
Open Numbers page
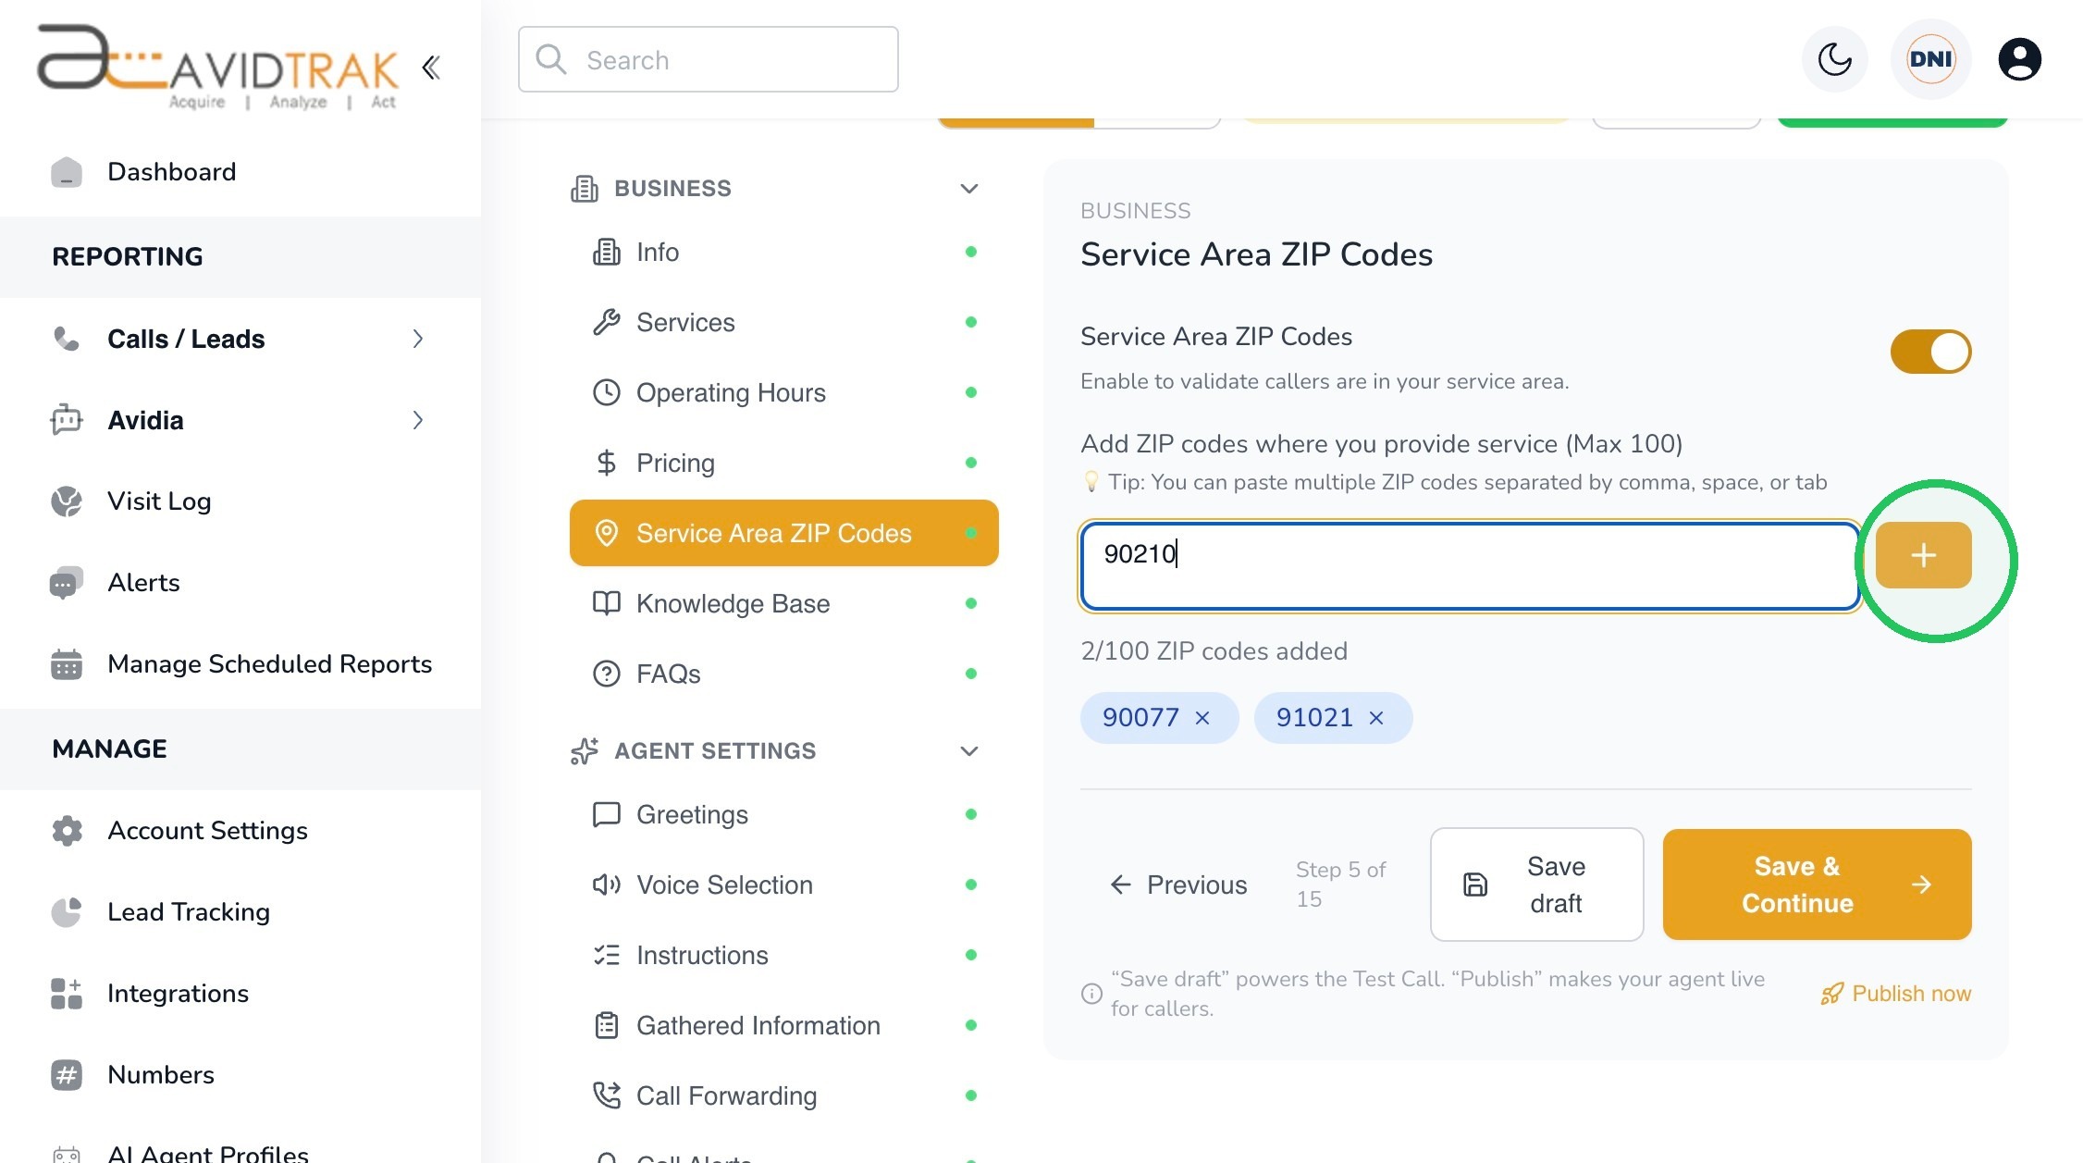pyautogui.click(x=161, y=1075)
